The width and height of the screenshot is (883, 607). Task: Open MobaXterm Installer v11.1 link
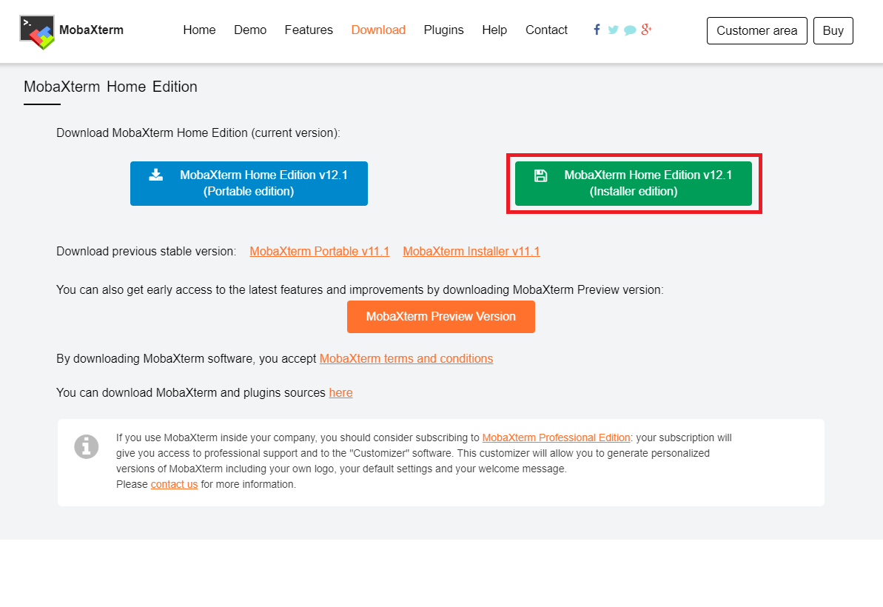click(471, 251)
